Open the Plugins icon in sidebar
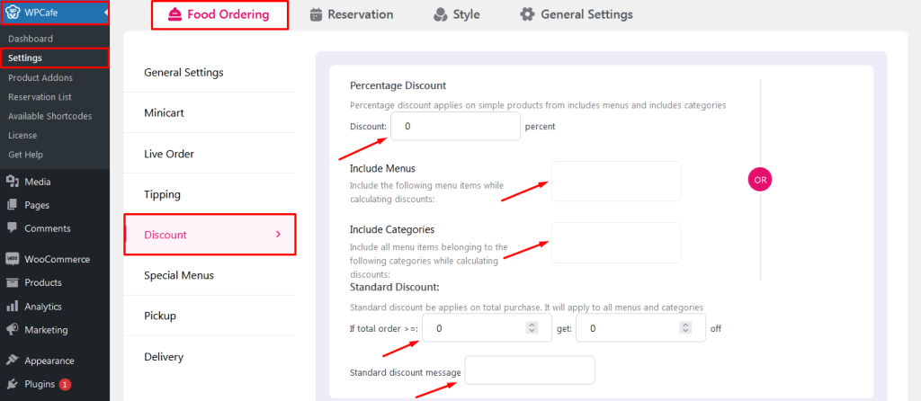921x401 pixels. (x=12, y=385)
